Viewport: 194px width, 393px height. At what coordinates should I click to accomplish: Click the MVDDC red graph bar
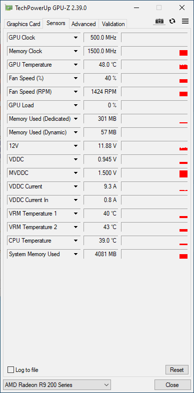pyautogui.click(x=183, y=173)
